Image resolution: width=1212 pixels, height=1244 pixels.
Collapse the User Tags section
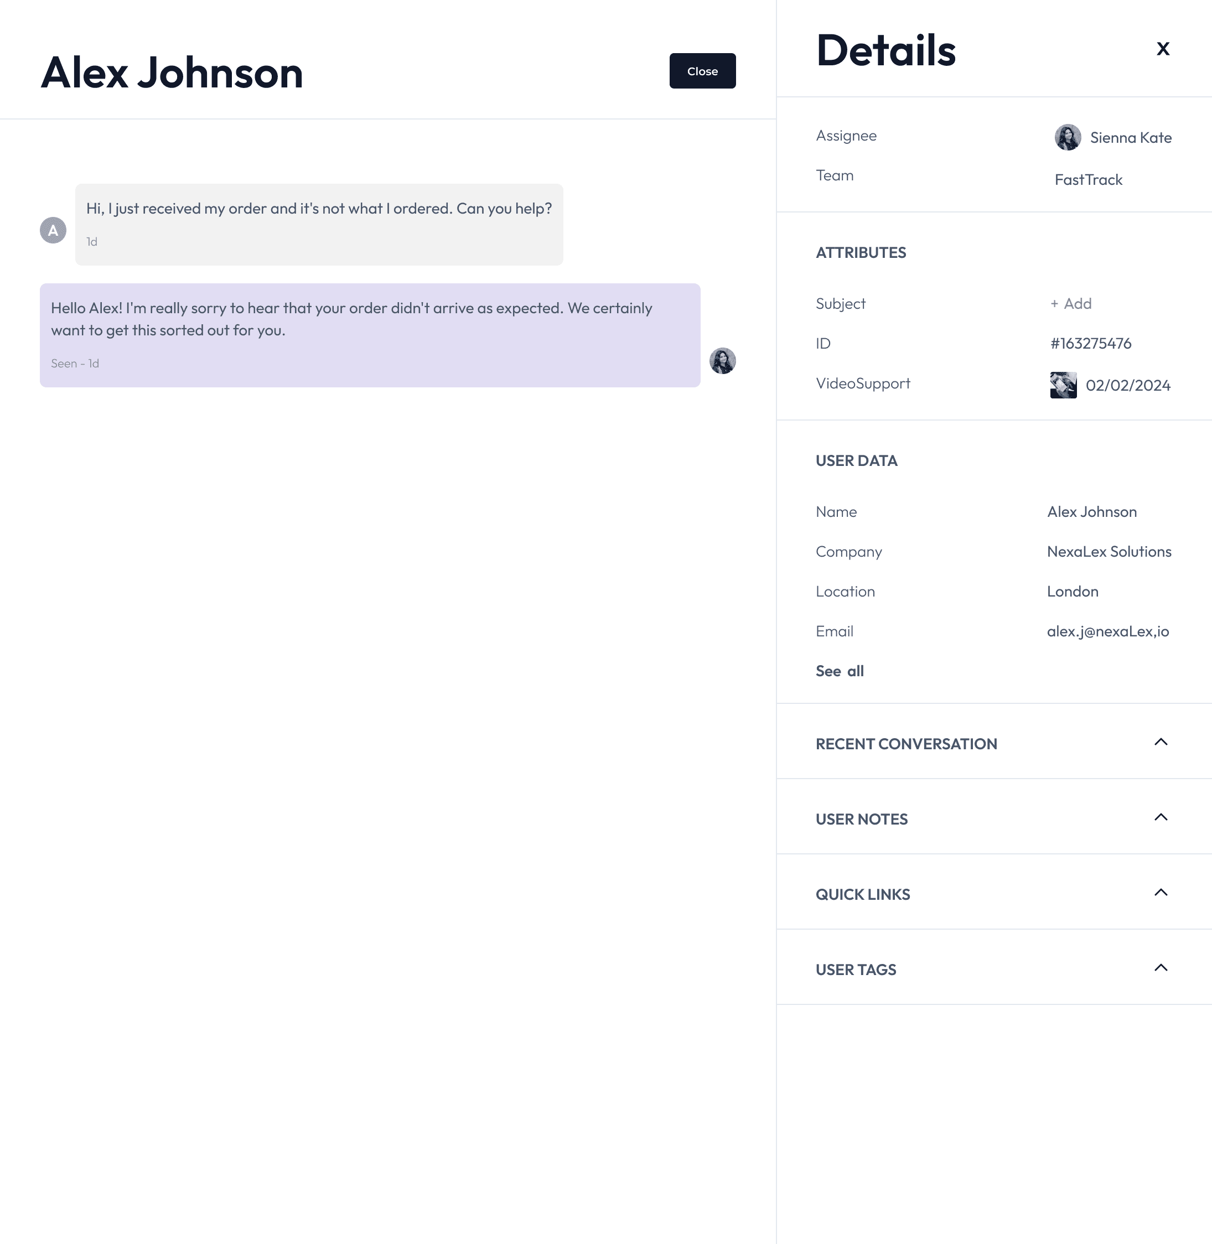(1161, 968)
